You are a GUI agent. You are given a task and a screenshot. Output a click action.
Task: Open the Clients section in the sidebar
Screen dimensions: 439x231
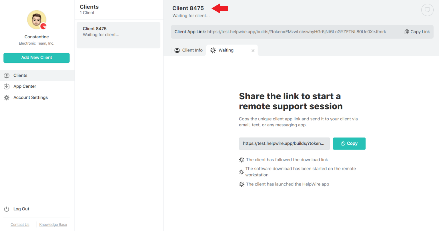click(20, 75)
